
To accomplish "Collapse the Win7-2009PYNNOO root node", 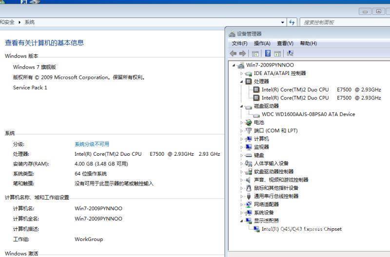I will click(x=234, y=65).
